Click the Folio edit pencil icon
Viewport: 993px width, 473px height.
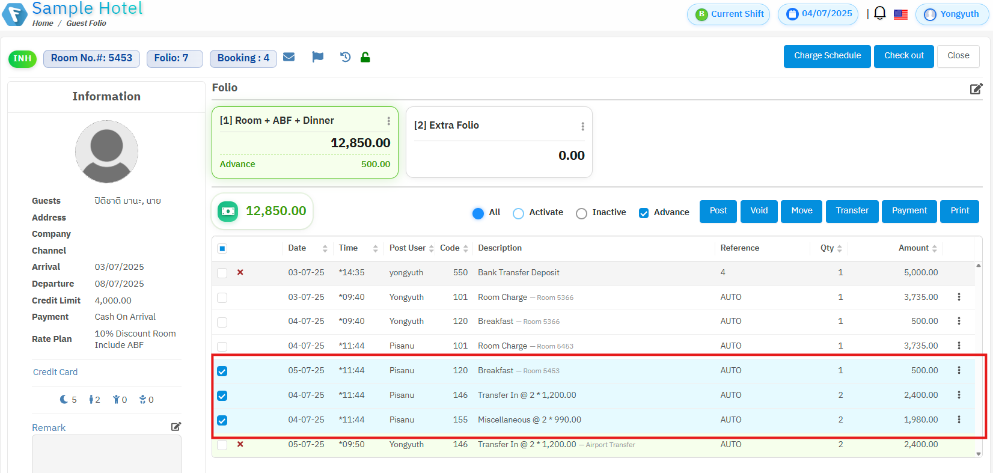(976, 89)
